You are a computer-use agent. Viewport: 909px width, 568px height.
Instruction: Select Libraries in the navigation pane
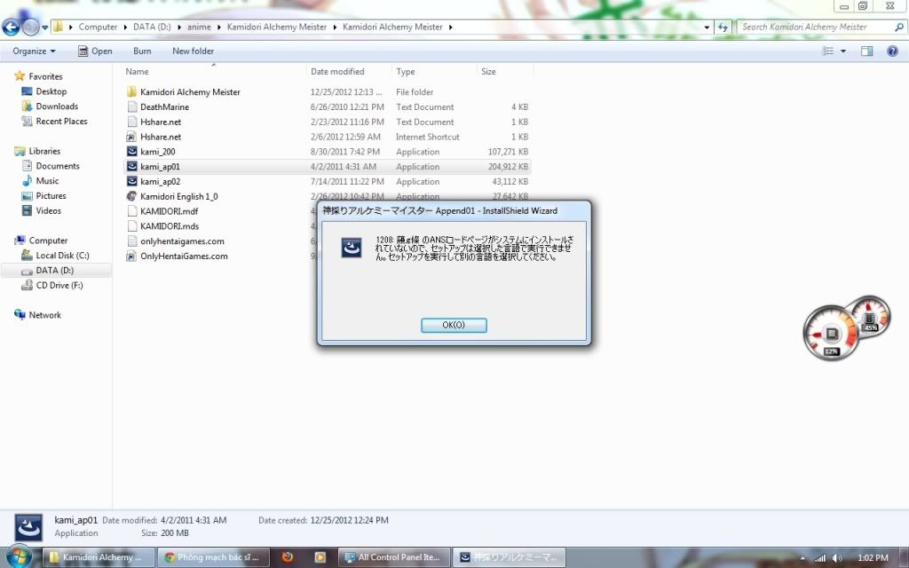coord(44,151)
